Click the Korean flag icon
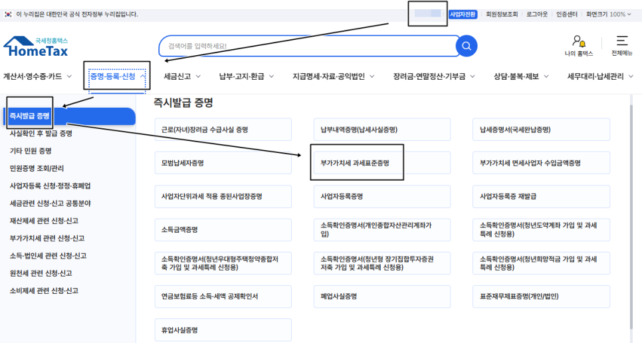Image resolution: width=642 pixels, height=343 pixels. click(x=8, y=15)
